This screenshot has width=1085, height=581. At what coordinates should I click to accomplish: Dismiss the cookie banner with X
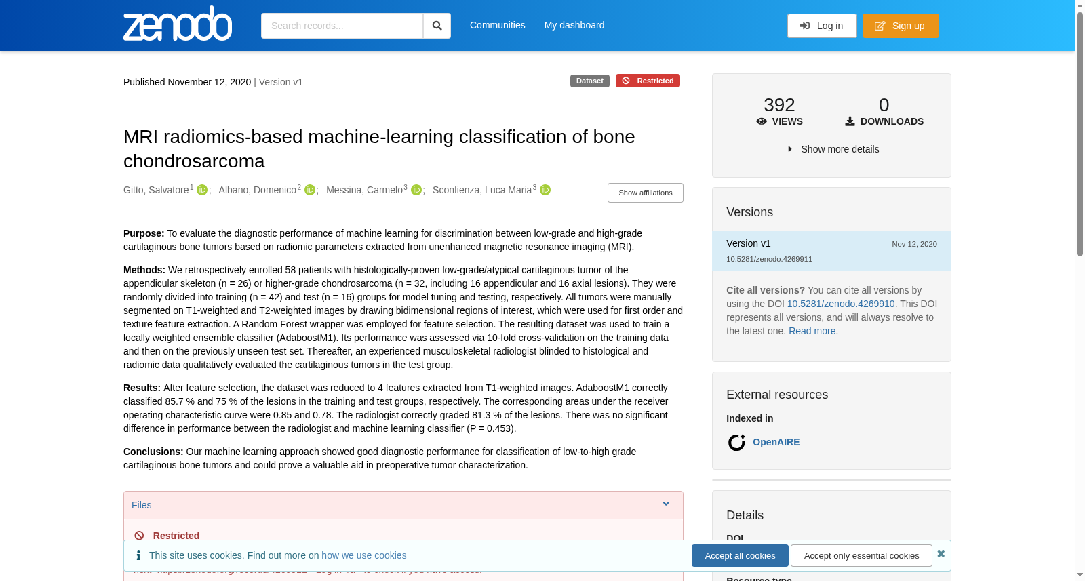coord(941,554)
